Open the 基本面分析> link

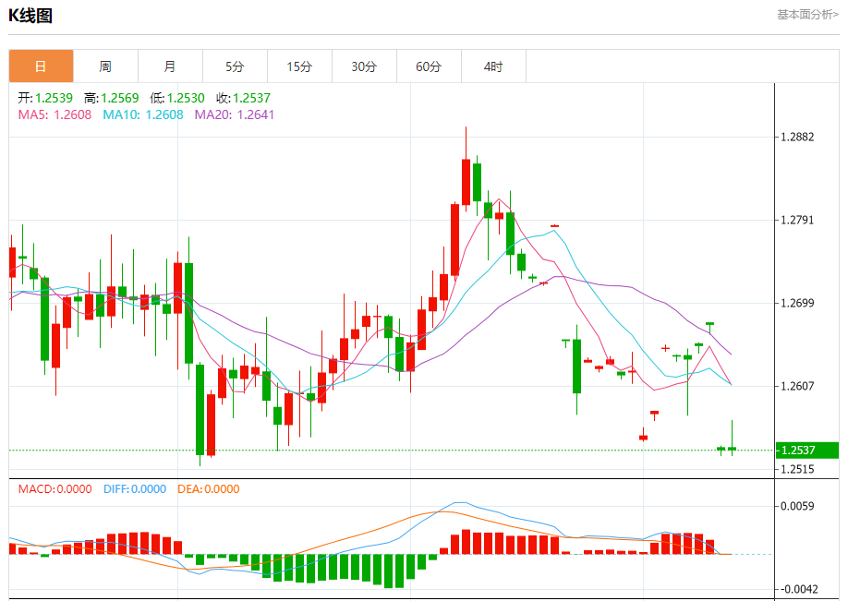(x=807, y=15)
